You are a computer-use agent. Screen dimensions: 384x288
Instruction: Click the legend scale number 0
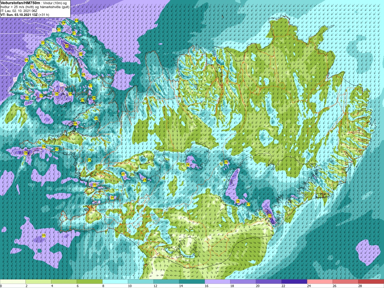coord(1,286)
